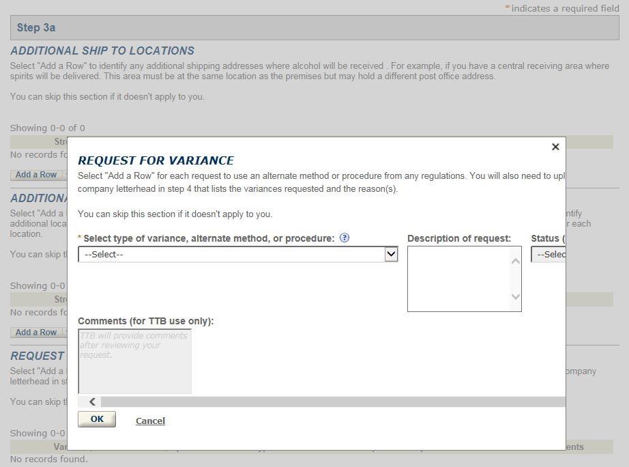Click the 'Select type of variance' field label
The height and width of the screenshot is (467, 629).
pyautogui.click(x=209, y=238)
